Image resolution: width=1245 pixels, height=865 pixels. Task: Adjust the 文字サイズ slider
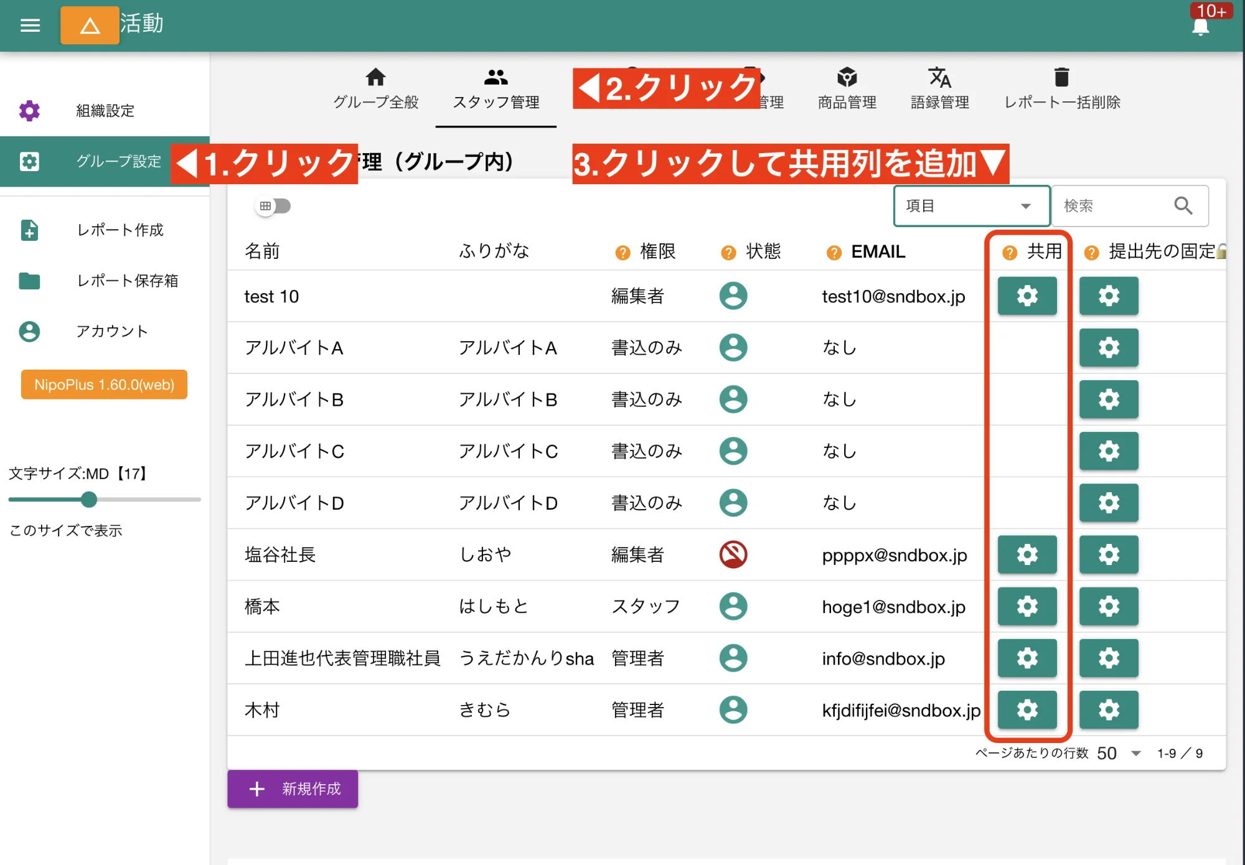tap(89, 500)
